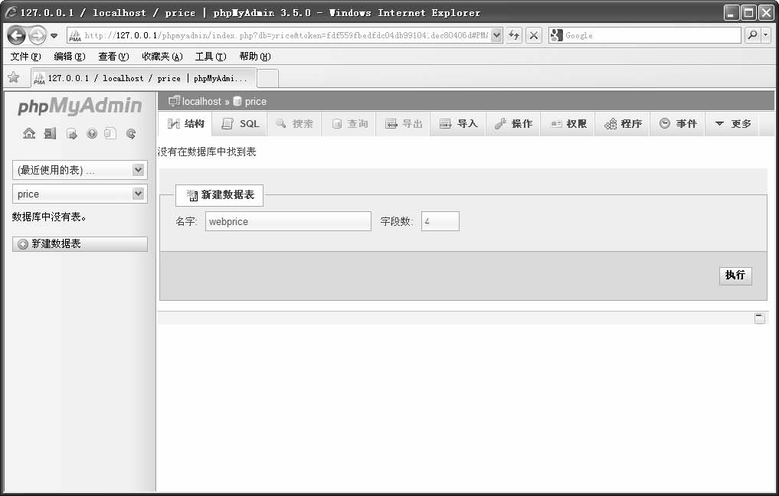Image resolution: width=779 pixels, height=496 pixels.
Task: Click the localhost breadcrumb link
Action: 201,101
